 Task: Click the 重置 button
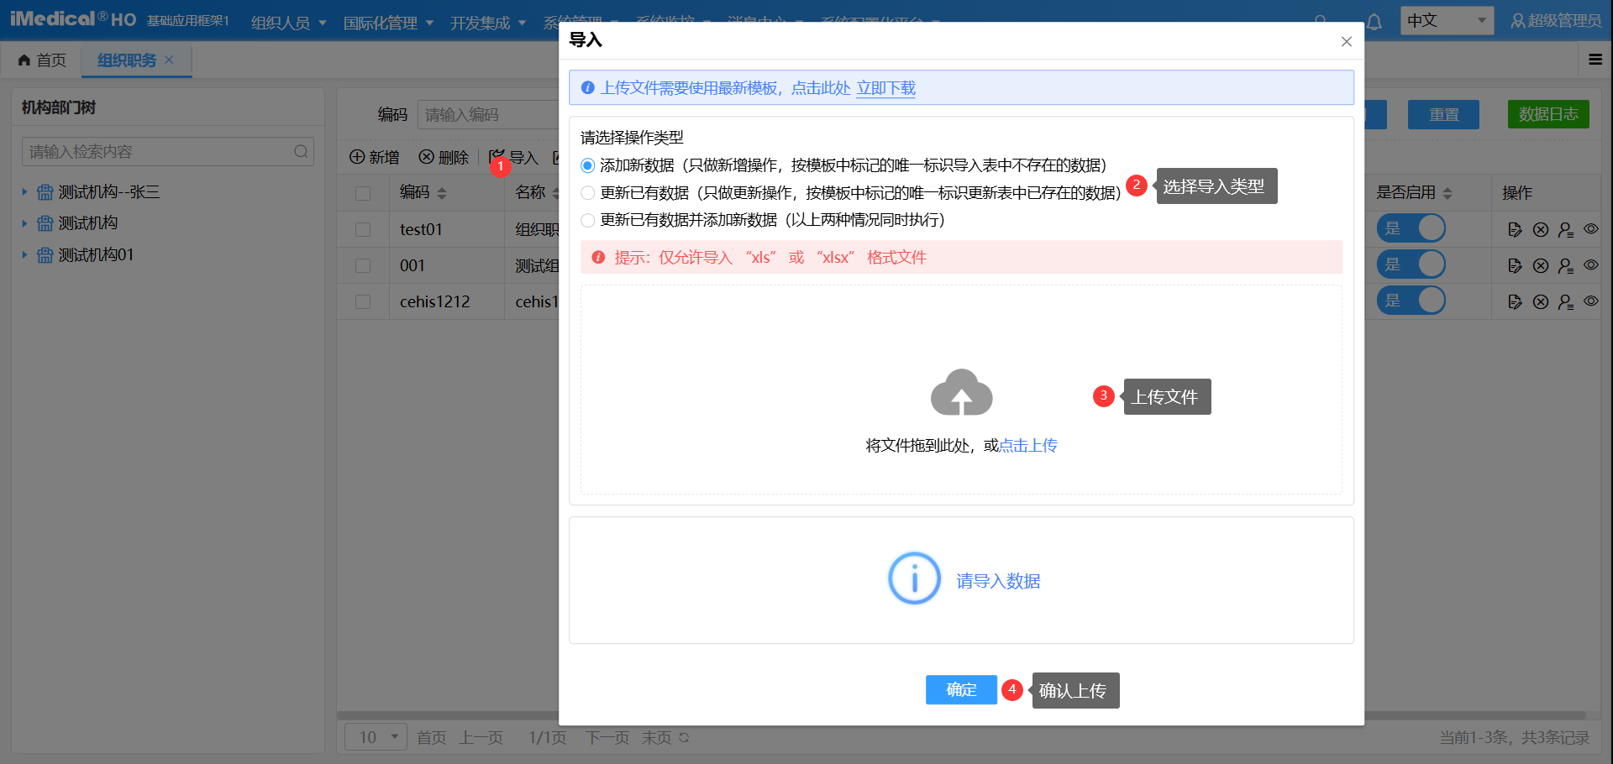[1443, 114]
